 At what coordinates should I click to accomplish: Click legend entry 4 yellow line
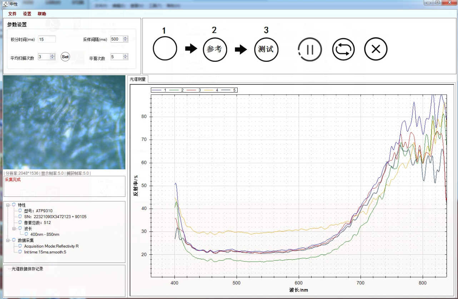[211, 90]
